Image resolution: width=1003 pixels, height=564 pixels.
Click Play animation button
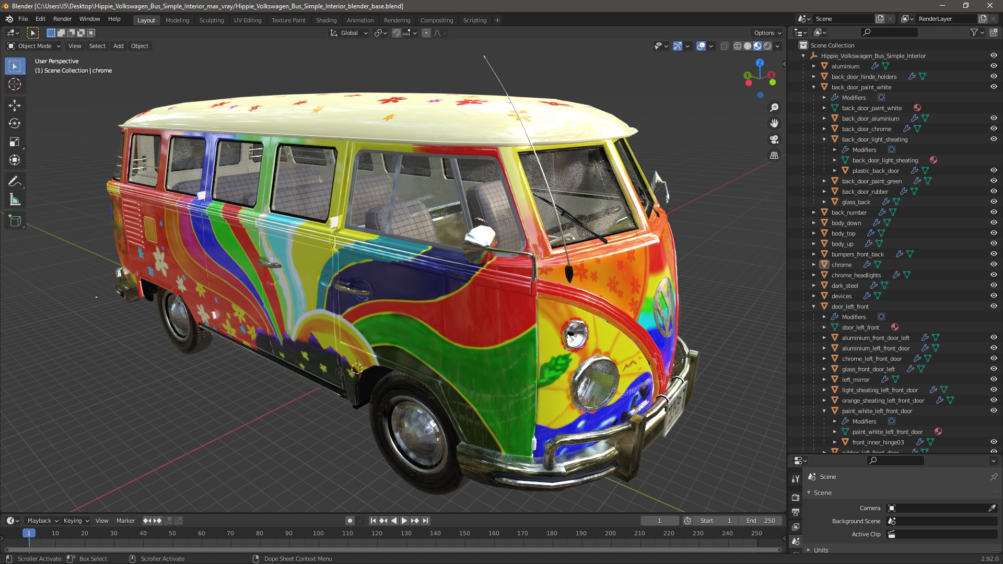pos(404,521)
